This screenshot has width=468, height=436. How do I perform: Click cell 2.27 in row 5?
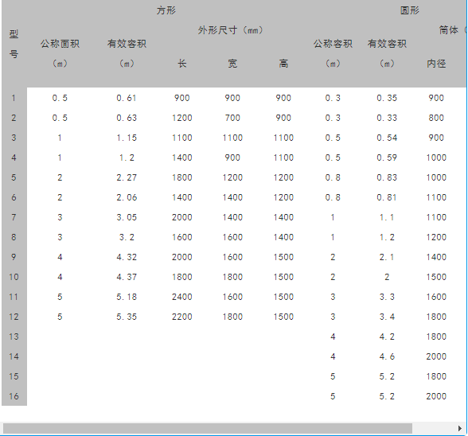127,177
